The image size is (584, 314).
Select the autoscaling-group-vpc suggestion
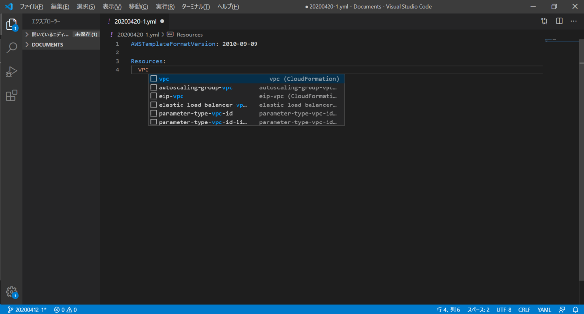tap(246, 87)
